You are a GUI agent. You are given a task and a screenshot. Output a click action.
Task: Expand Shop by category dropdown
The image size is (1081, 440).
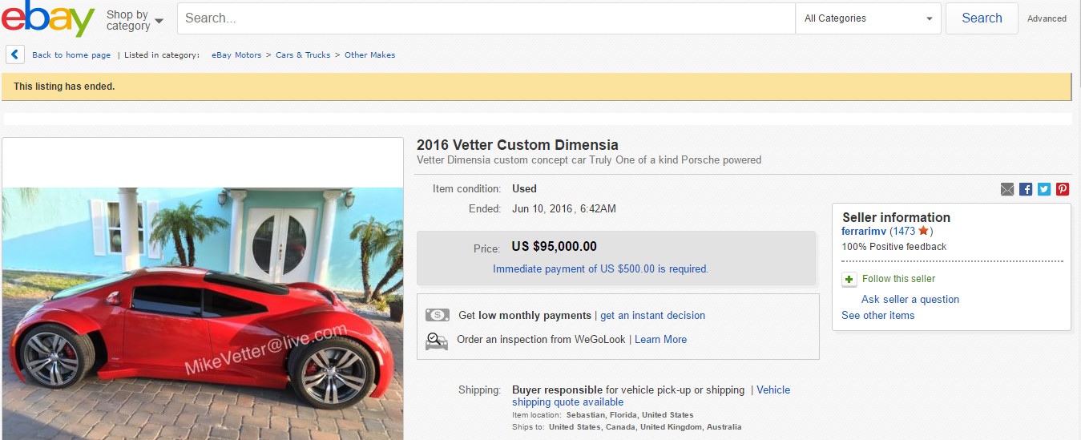pyautogui.click(x=135, y=20)
